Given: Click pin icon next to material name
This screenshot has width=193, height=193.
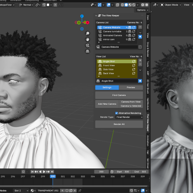Looking at the screenshot, I should (80, 191).
